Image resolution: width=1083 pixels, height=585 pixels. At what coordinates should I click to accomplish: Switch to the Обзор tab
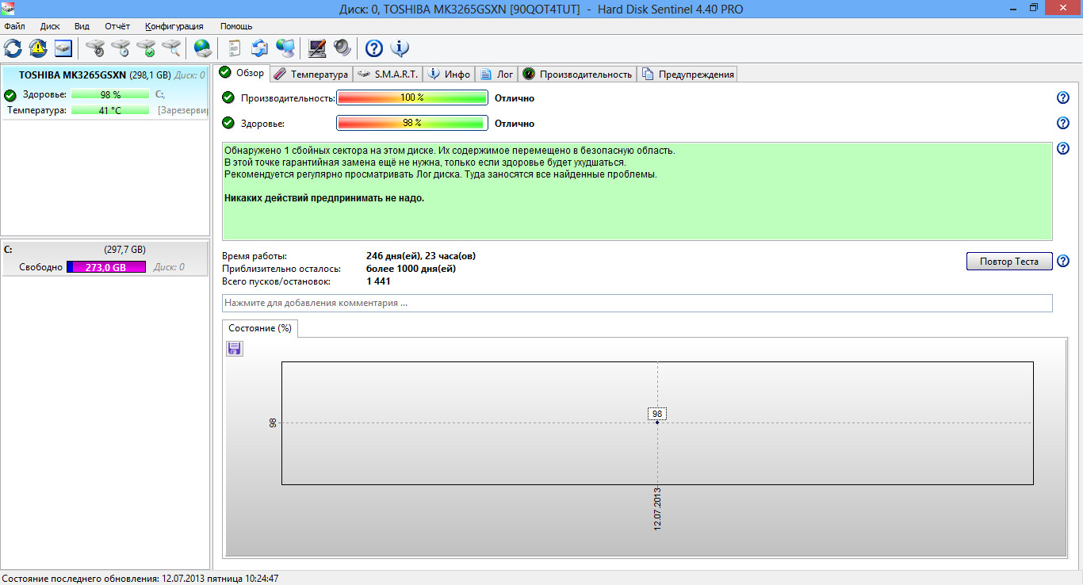point(242,73)
